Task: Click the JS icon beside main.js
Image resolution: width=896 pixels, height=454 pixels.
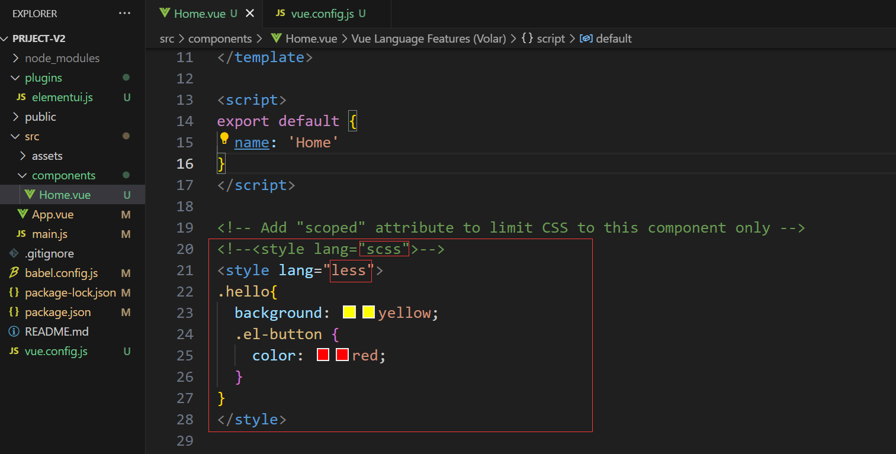Action: 21,234
